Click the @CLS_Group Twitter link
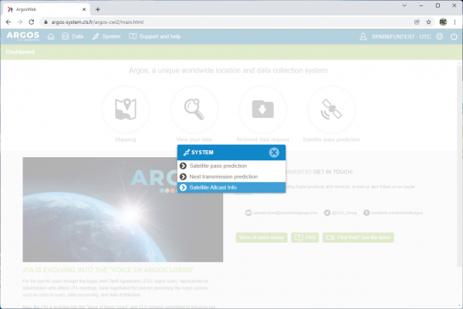The width and height of the screenshot is (463, 309). tap(344, 213)
